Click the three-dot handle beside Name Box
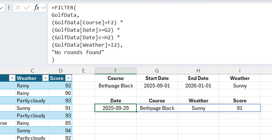The width and height of the screenshot is (272, 140). click(x=9, y=8)
